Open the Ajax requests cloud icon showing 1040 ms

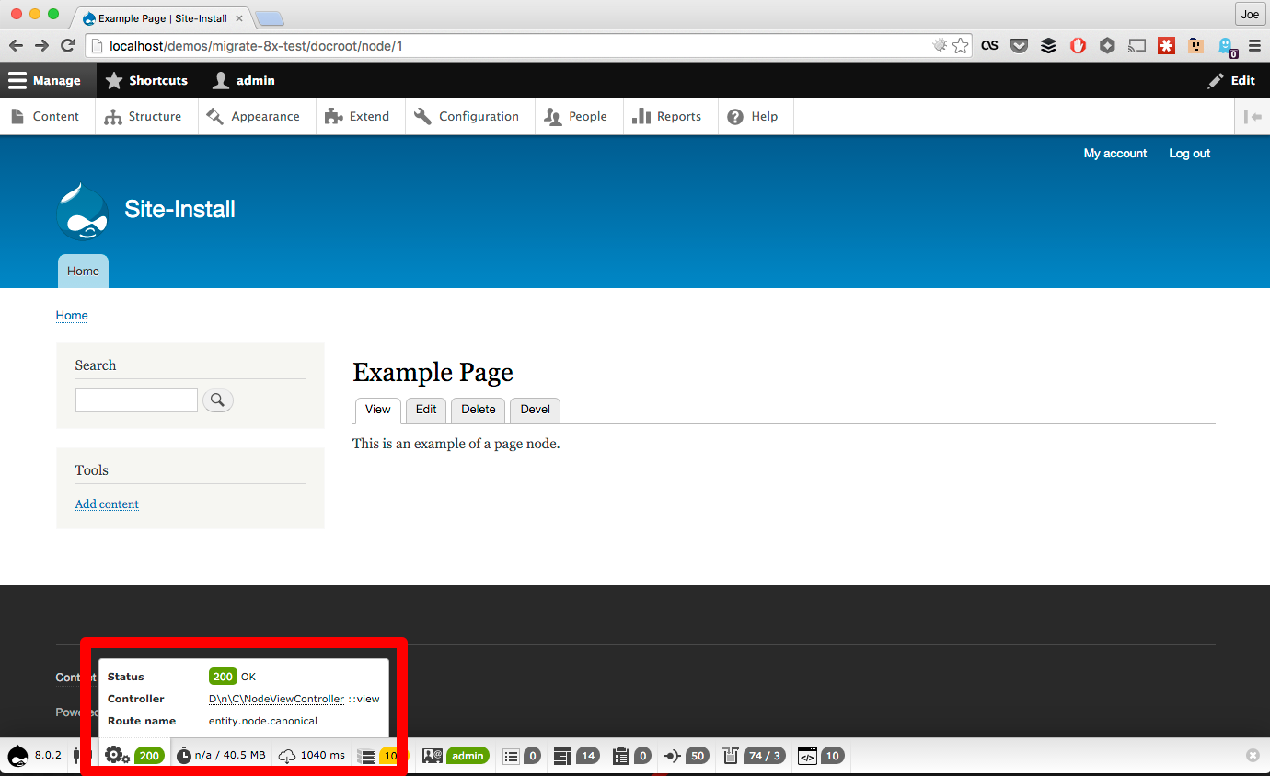tap(311, 755)
